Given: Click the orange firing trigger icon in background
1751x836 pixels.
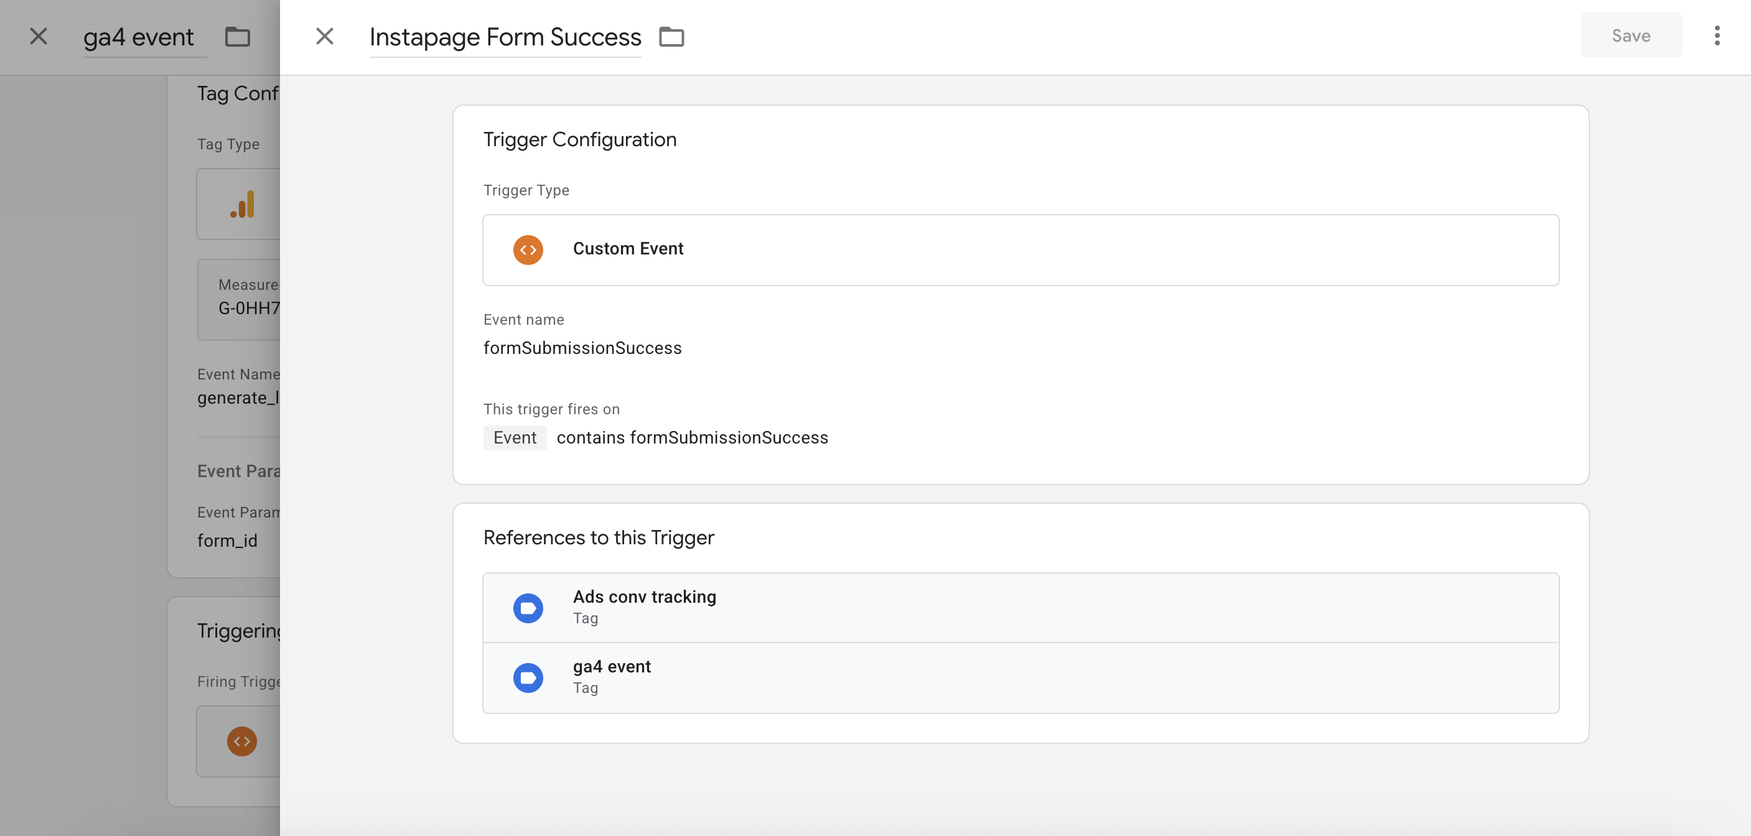Looking at the screenshot, I should [242, 741].
